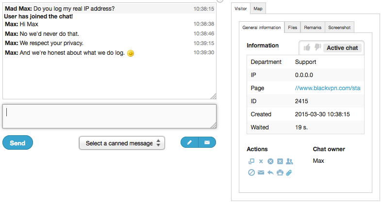
Task: Click the two-people transfer chat icon
Action: pyautogui.click(x=289, y=161)
